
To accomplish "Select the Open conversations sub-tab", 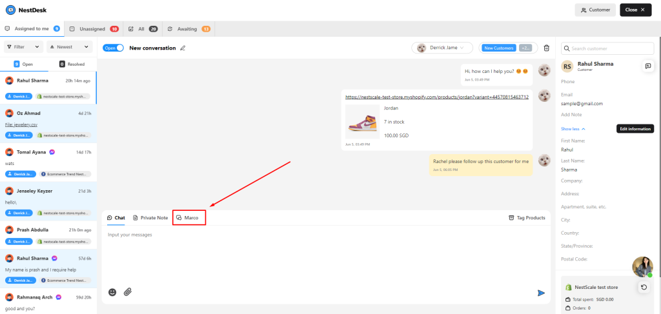I will point(24,64).
